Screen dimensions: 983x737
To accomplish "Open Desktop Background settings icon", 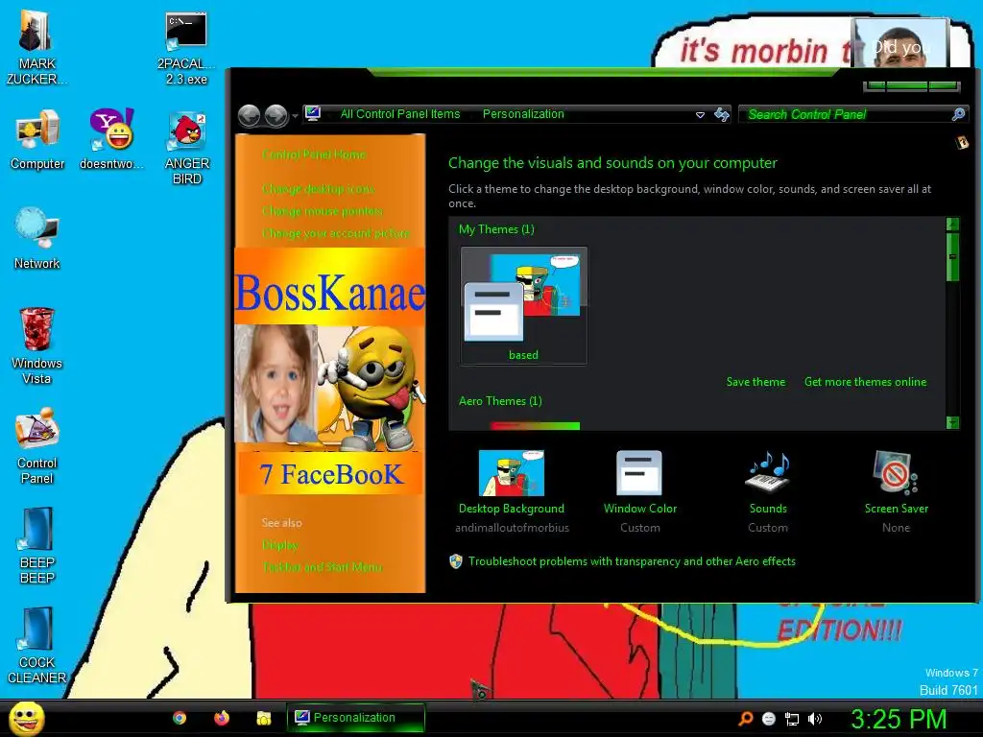I will [x=511, y=473].
